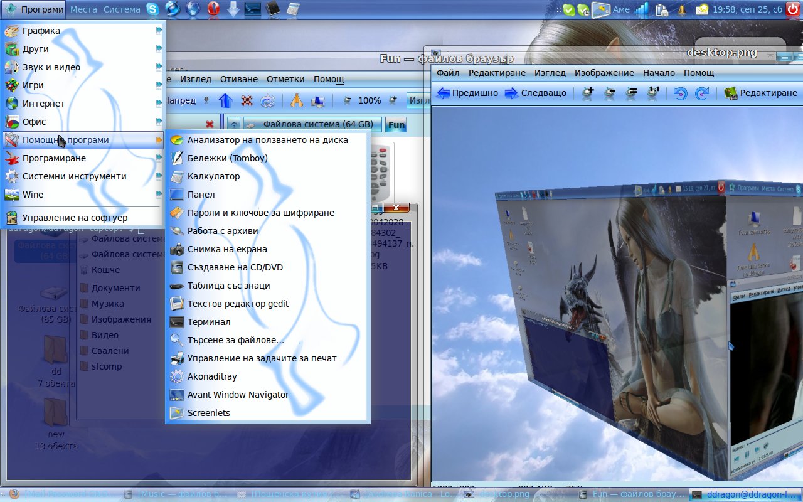Click the bell notification tray icon

[x=682, y=10]
